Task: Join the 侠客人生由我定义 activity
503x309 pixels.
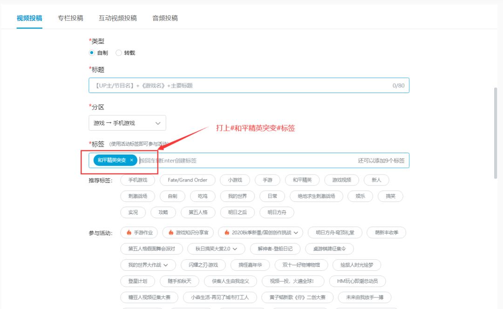Action: (x=231, y=281)
